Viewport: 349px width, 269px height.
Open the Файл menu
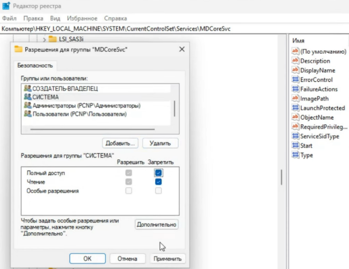tap(9, 18)
